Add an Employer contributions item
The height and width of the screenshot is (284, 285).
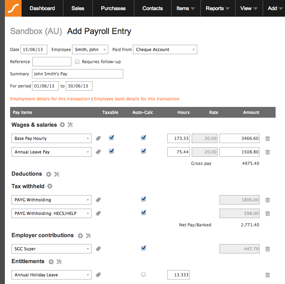pyautogui.click(x=80, y=236)
